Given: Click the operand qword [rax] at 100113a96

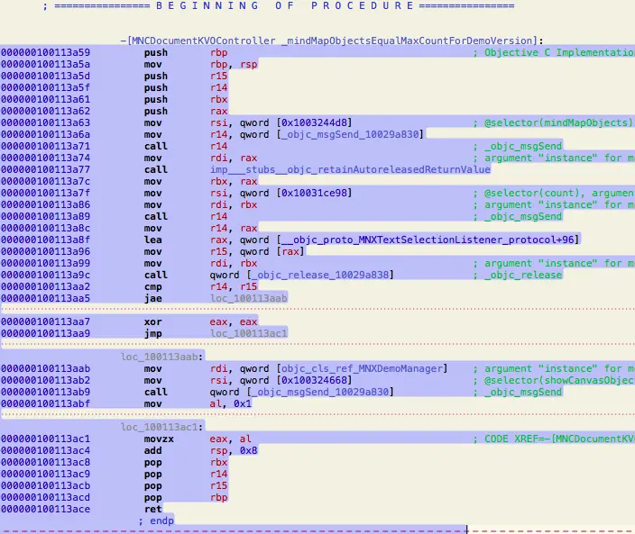Looking at the screenshot, I should [271, 252].
